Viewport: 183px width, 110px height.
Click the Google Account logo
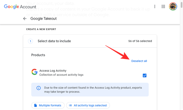point(20,7)
